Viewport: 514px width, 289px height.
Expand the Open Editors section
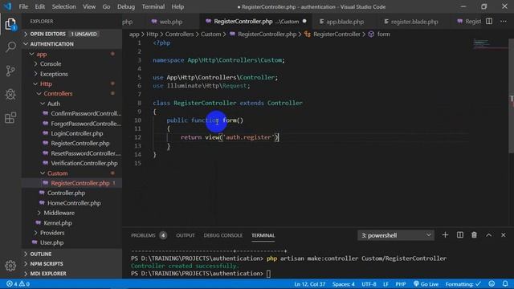click(71, 34)
